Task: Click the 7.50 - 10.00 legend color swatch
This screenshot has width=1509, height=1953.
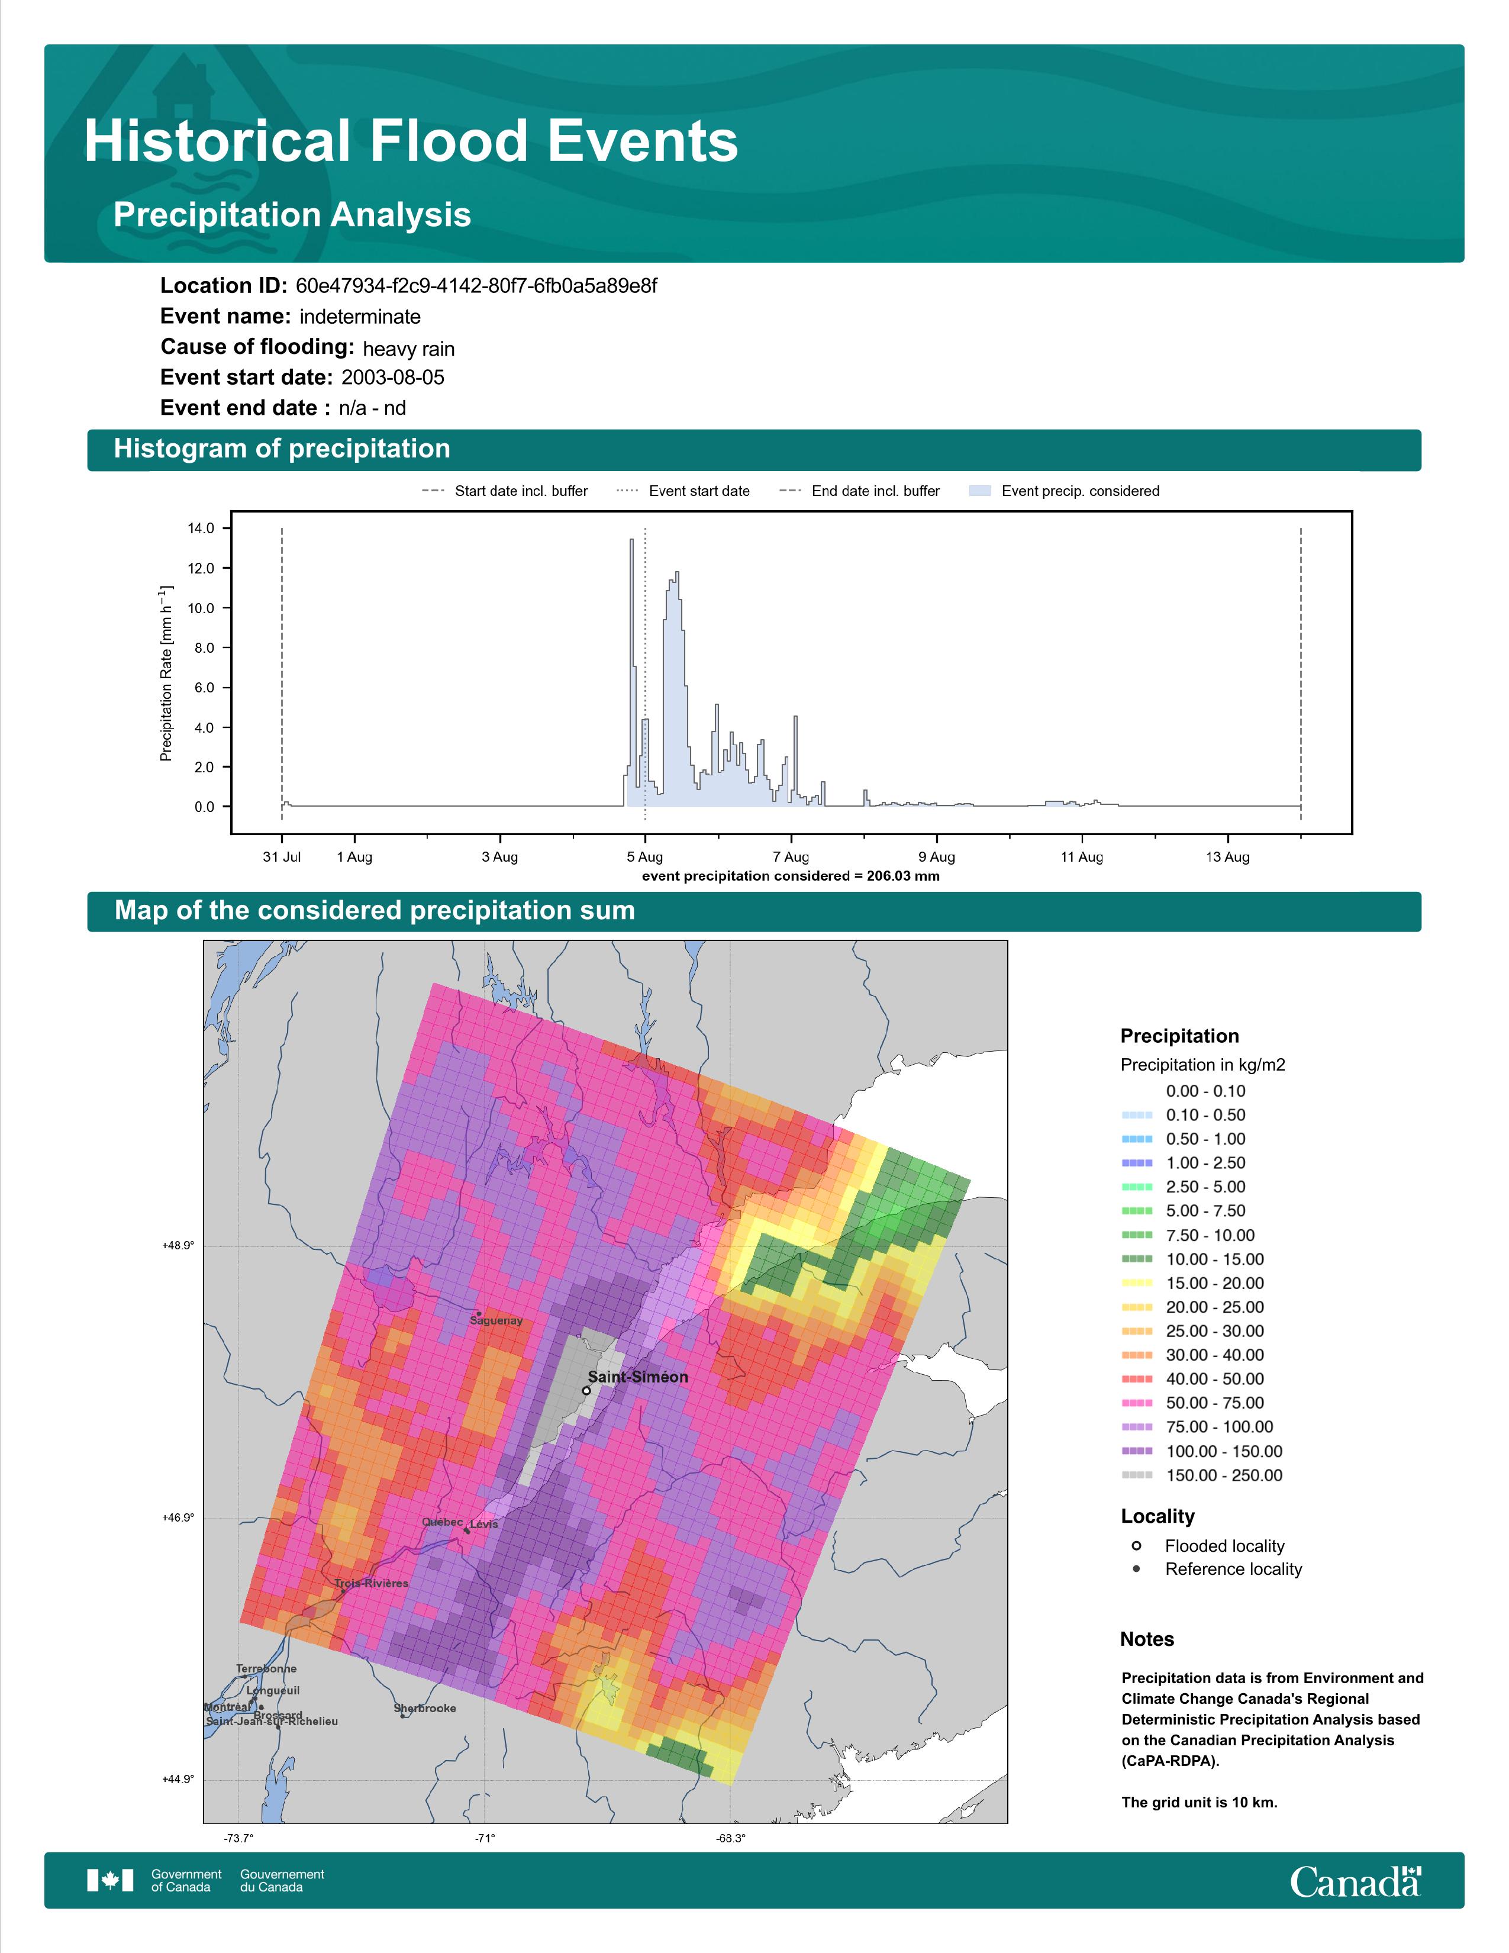Action: tap(1137, 1235)
